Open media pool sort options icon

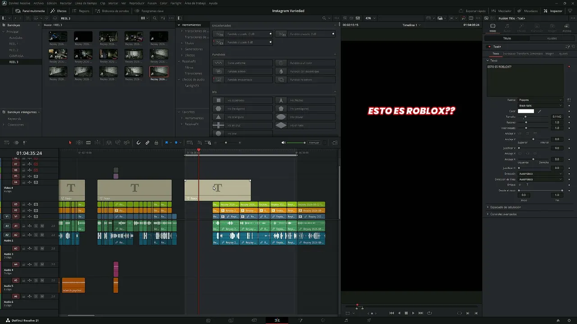pyautogui.click(x=163, y=18)
